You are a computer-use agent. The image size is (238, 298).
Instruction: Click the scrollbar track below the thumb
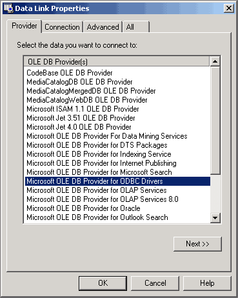pyautogui.click(x=215, y=194)
